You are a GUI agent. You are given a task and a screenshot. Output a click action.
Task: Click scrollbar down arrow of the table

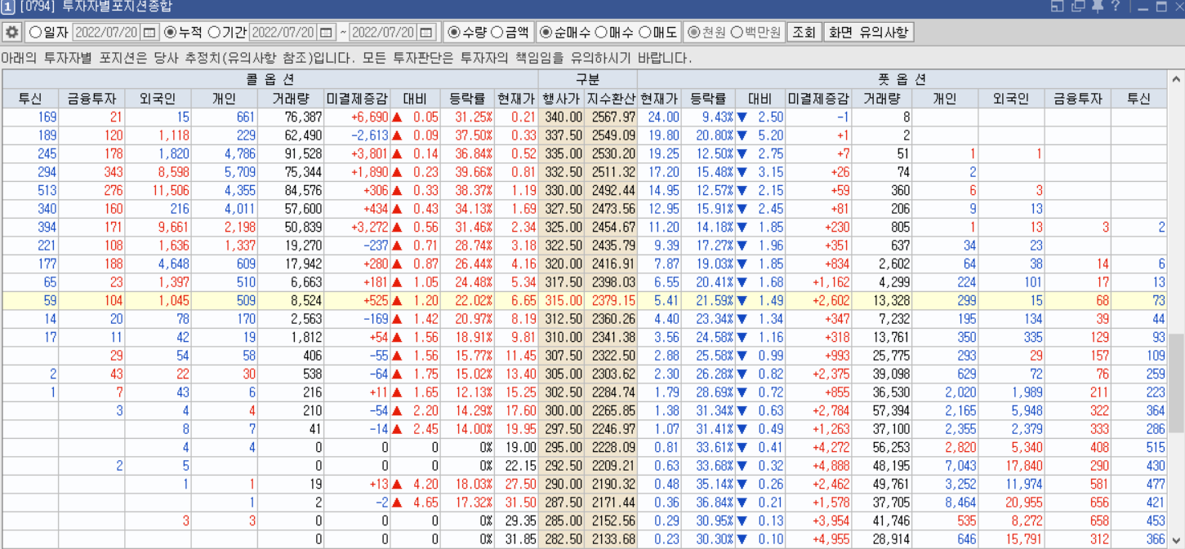pos(1176,540)
